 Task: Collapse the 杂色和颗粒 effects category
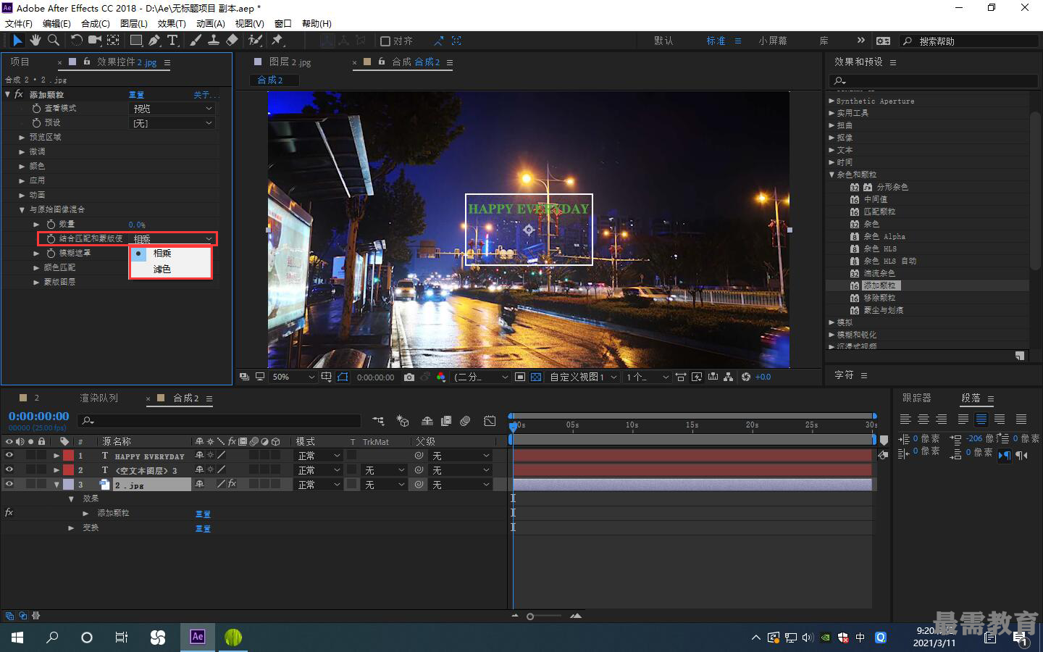[832, 175]
